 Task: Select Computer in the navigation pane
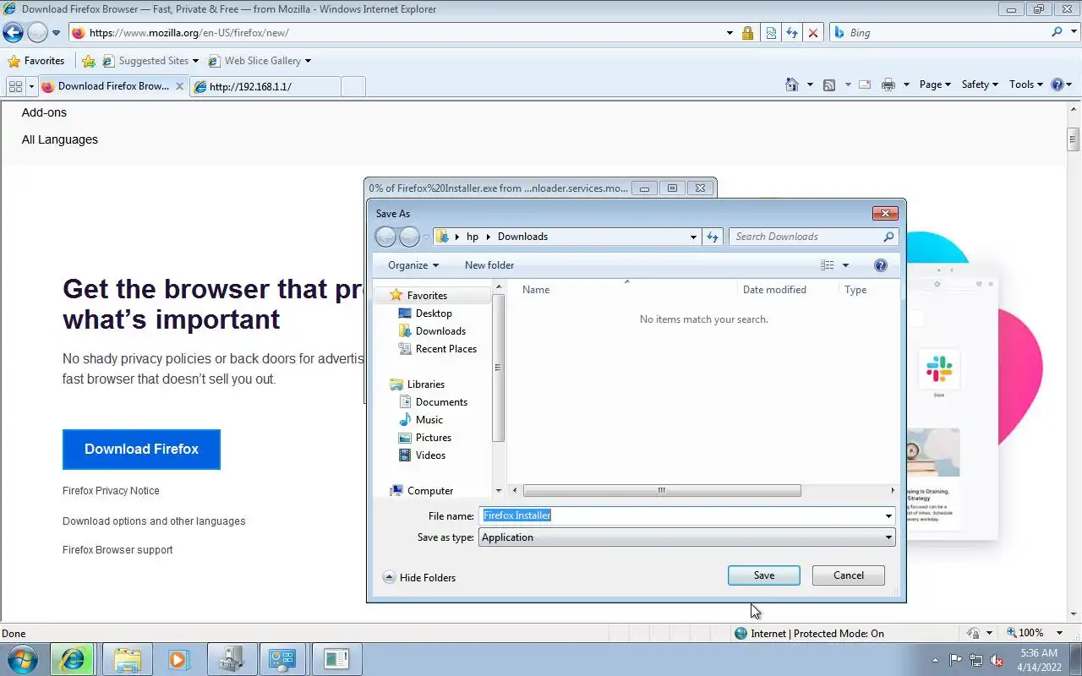click(430, 491)
